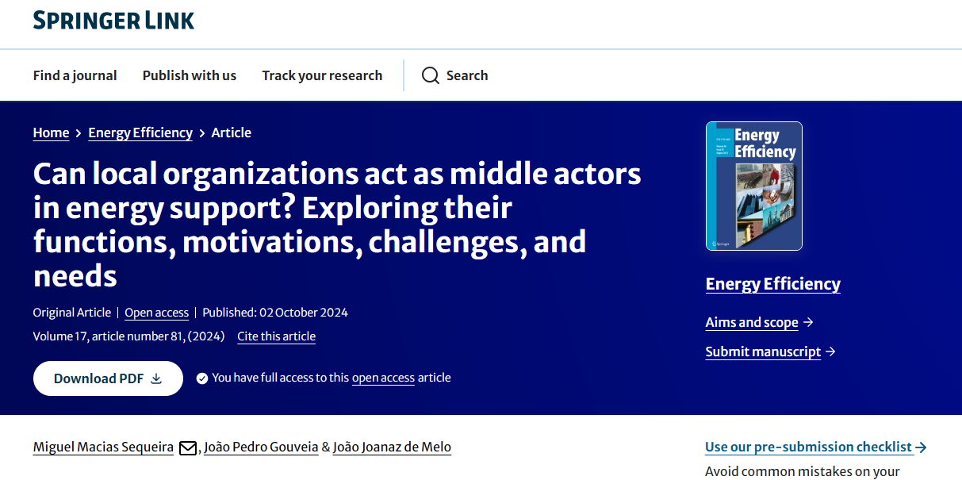
Task: Click the arrow after pre-submission checklist
Action: (921, 447)
